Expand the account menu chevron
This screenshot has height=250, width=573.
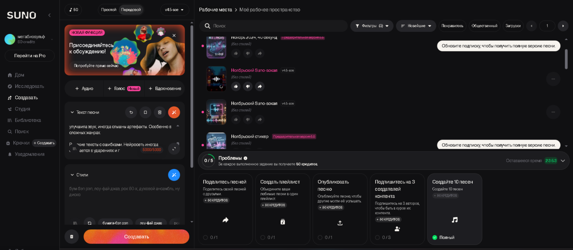pos(52,39)
